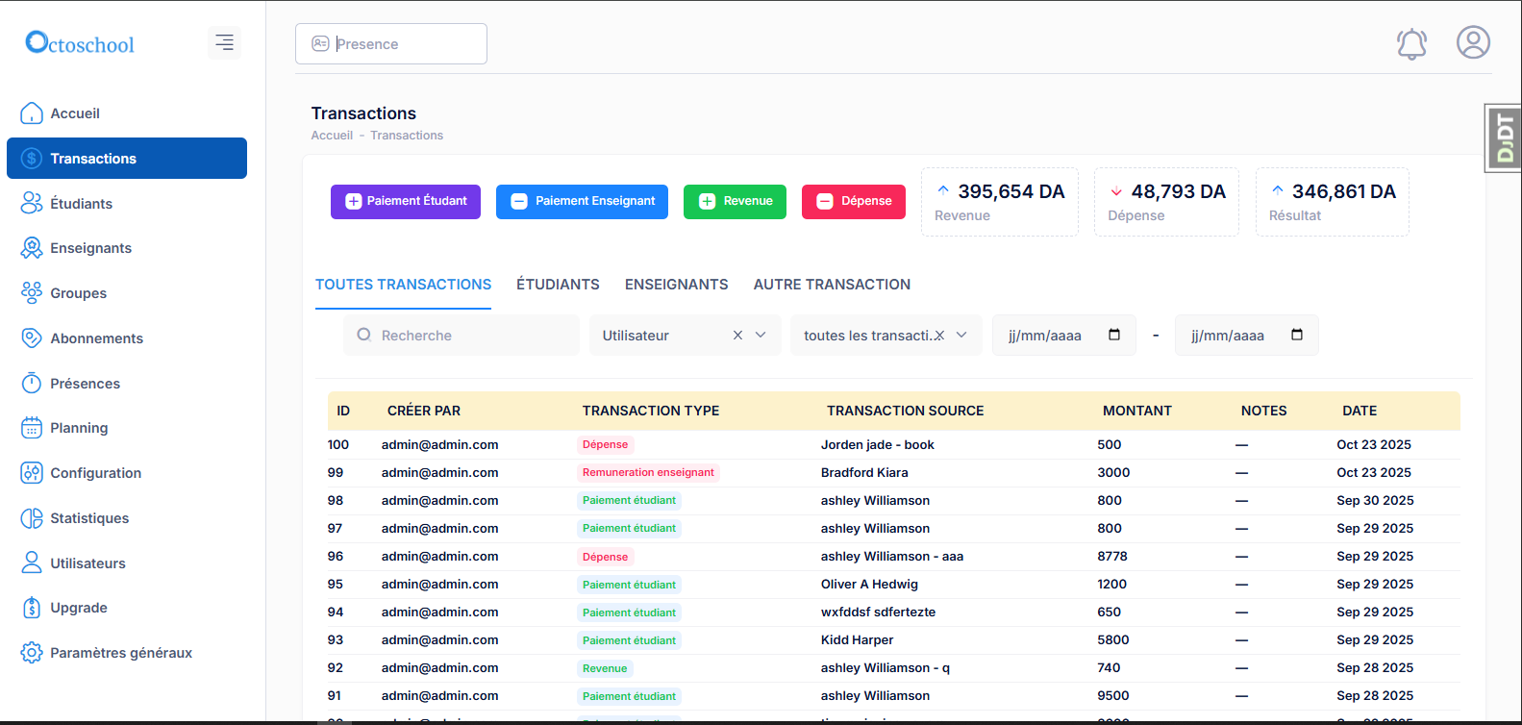Click the Paramètres généraux gear icon
Screen dimensions: 1522x725
coord(32,653)
